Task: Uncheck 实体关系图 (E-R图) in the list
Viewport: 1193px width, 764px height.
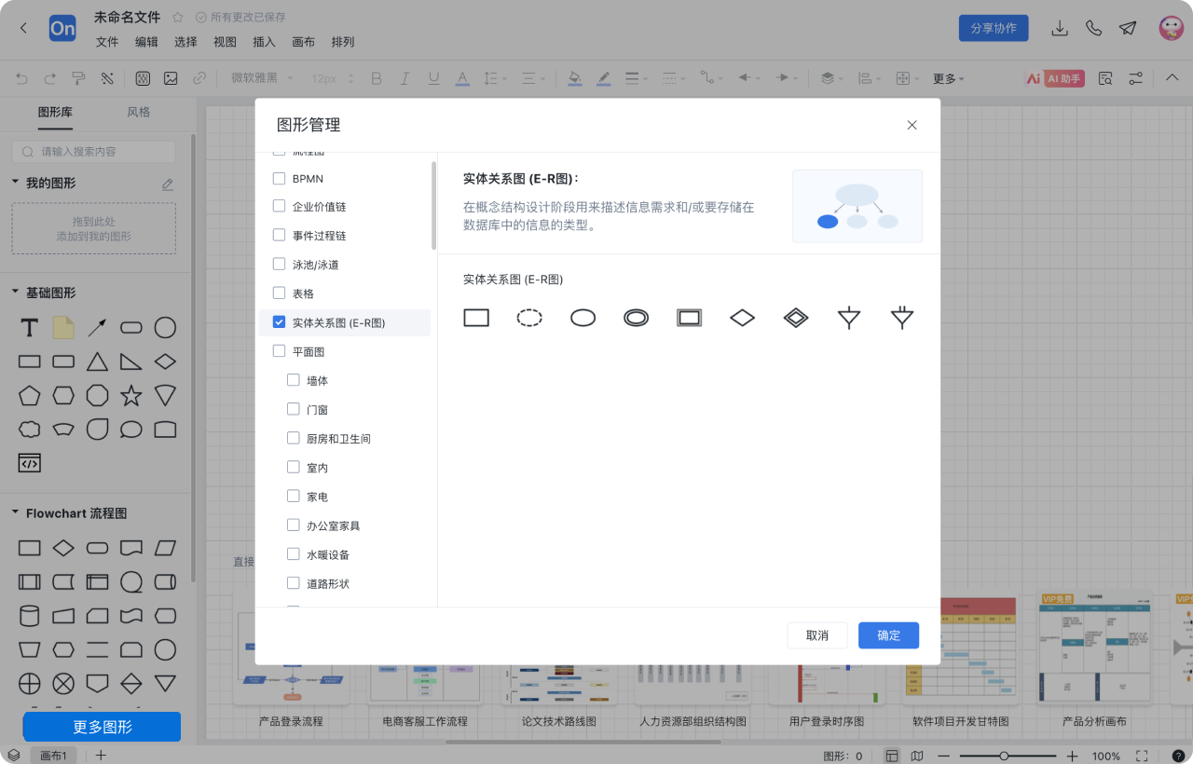Action: tap(277, 322)
